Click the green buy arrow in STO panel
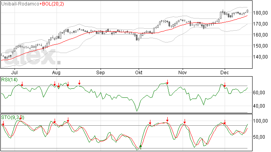Viewport: 271px width, 152px height. coord(141,147)
